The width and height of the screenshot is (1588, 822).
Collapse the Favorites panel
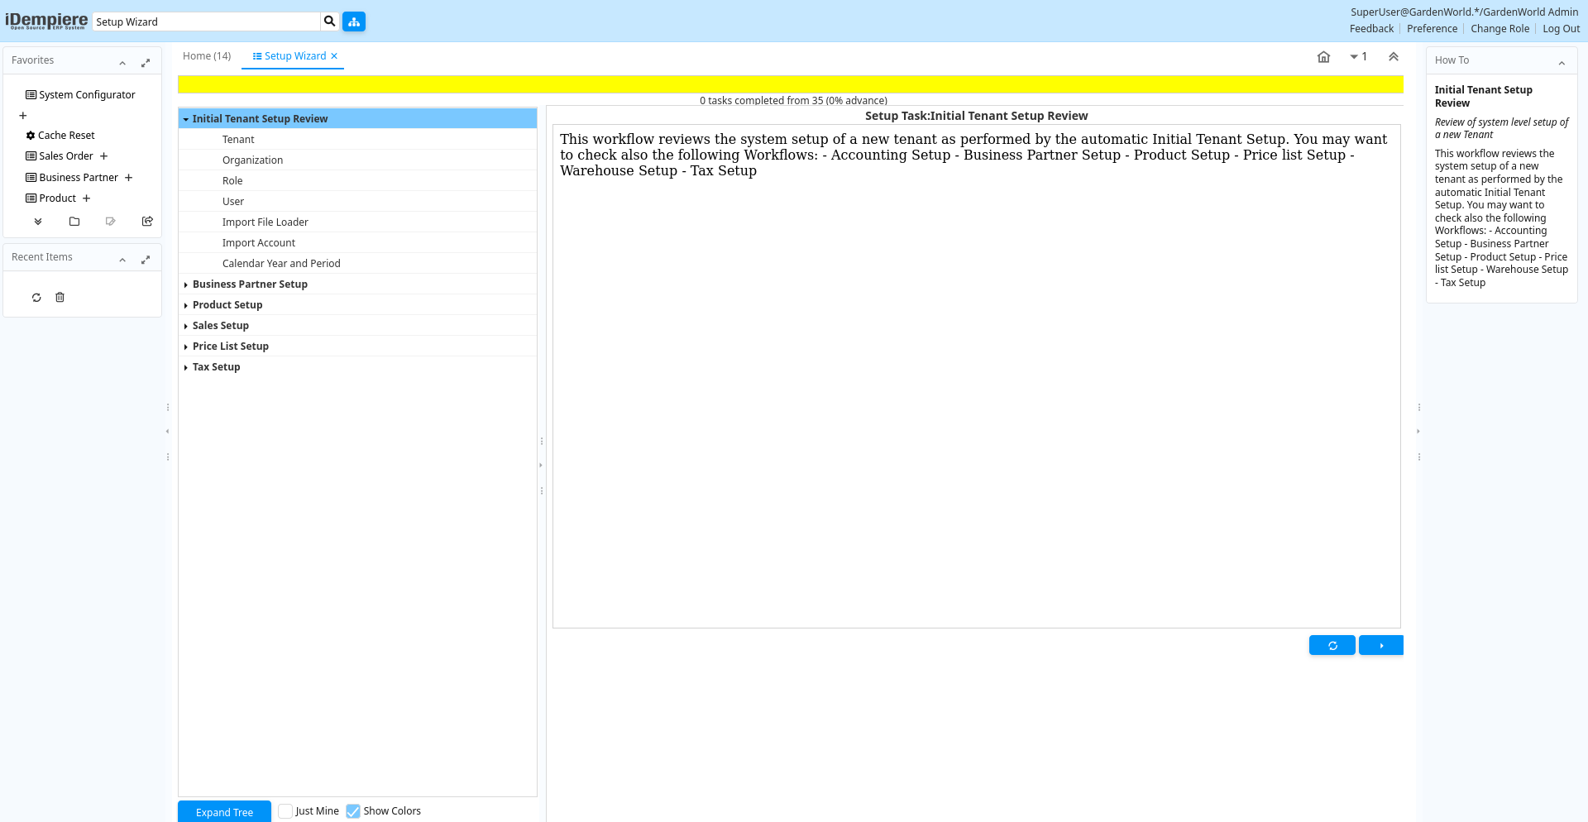pos(122,62)
